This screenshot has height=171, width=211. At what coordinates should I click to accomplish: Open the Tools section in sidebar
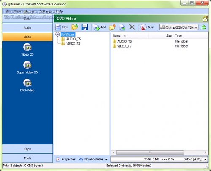click(x=27, y=158)
